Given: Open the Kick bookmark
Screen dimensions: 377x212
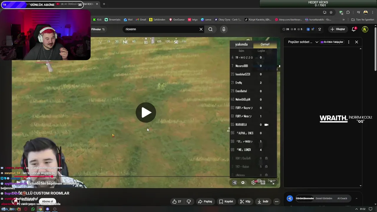Looking at the screenshot, I should (97, 20).
